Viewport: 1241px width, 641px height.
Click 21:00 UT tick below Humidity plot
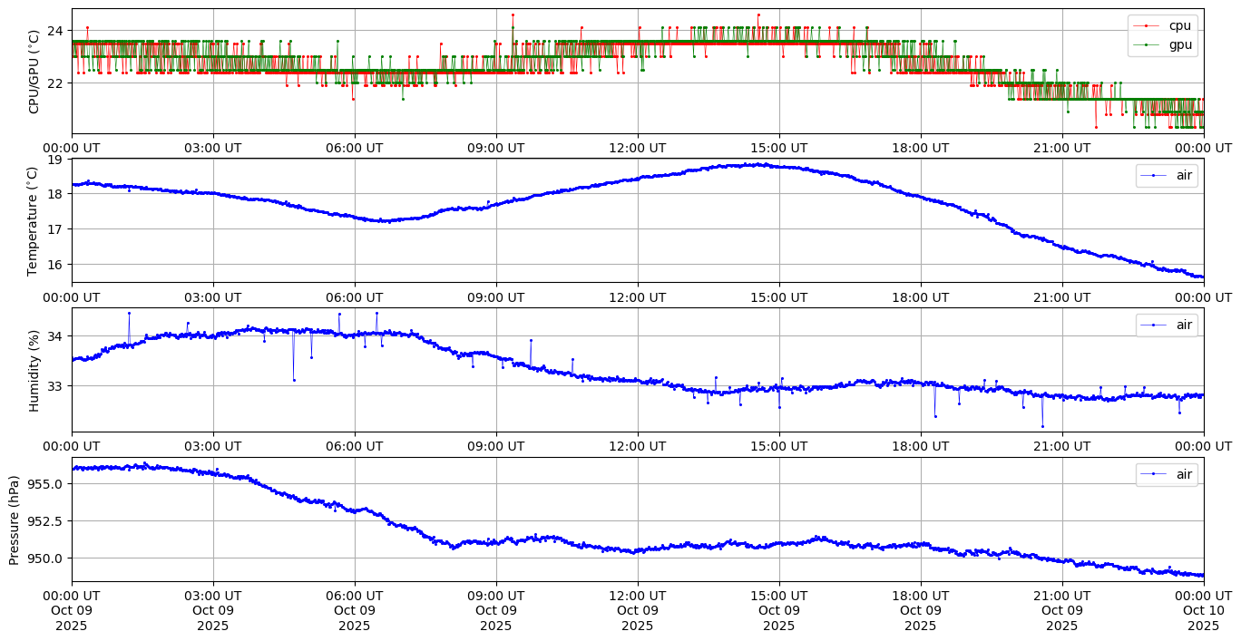pos(1061,446)
